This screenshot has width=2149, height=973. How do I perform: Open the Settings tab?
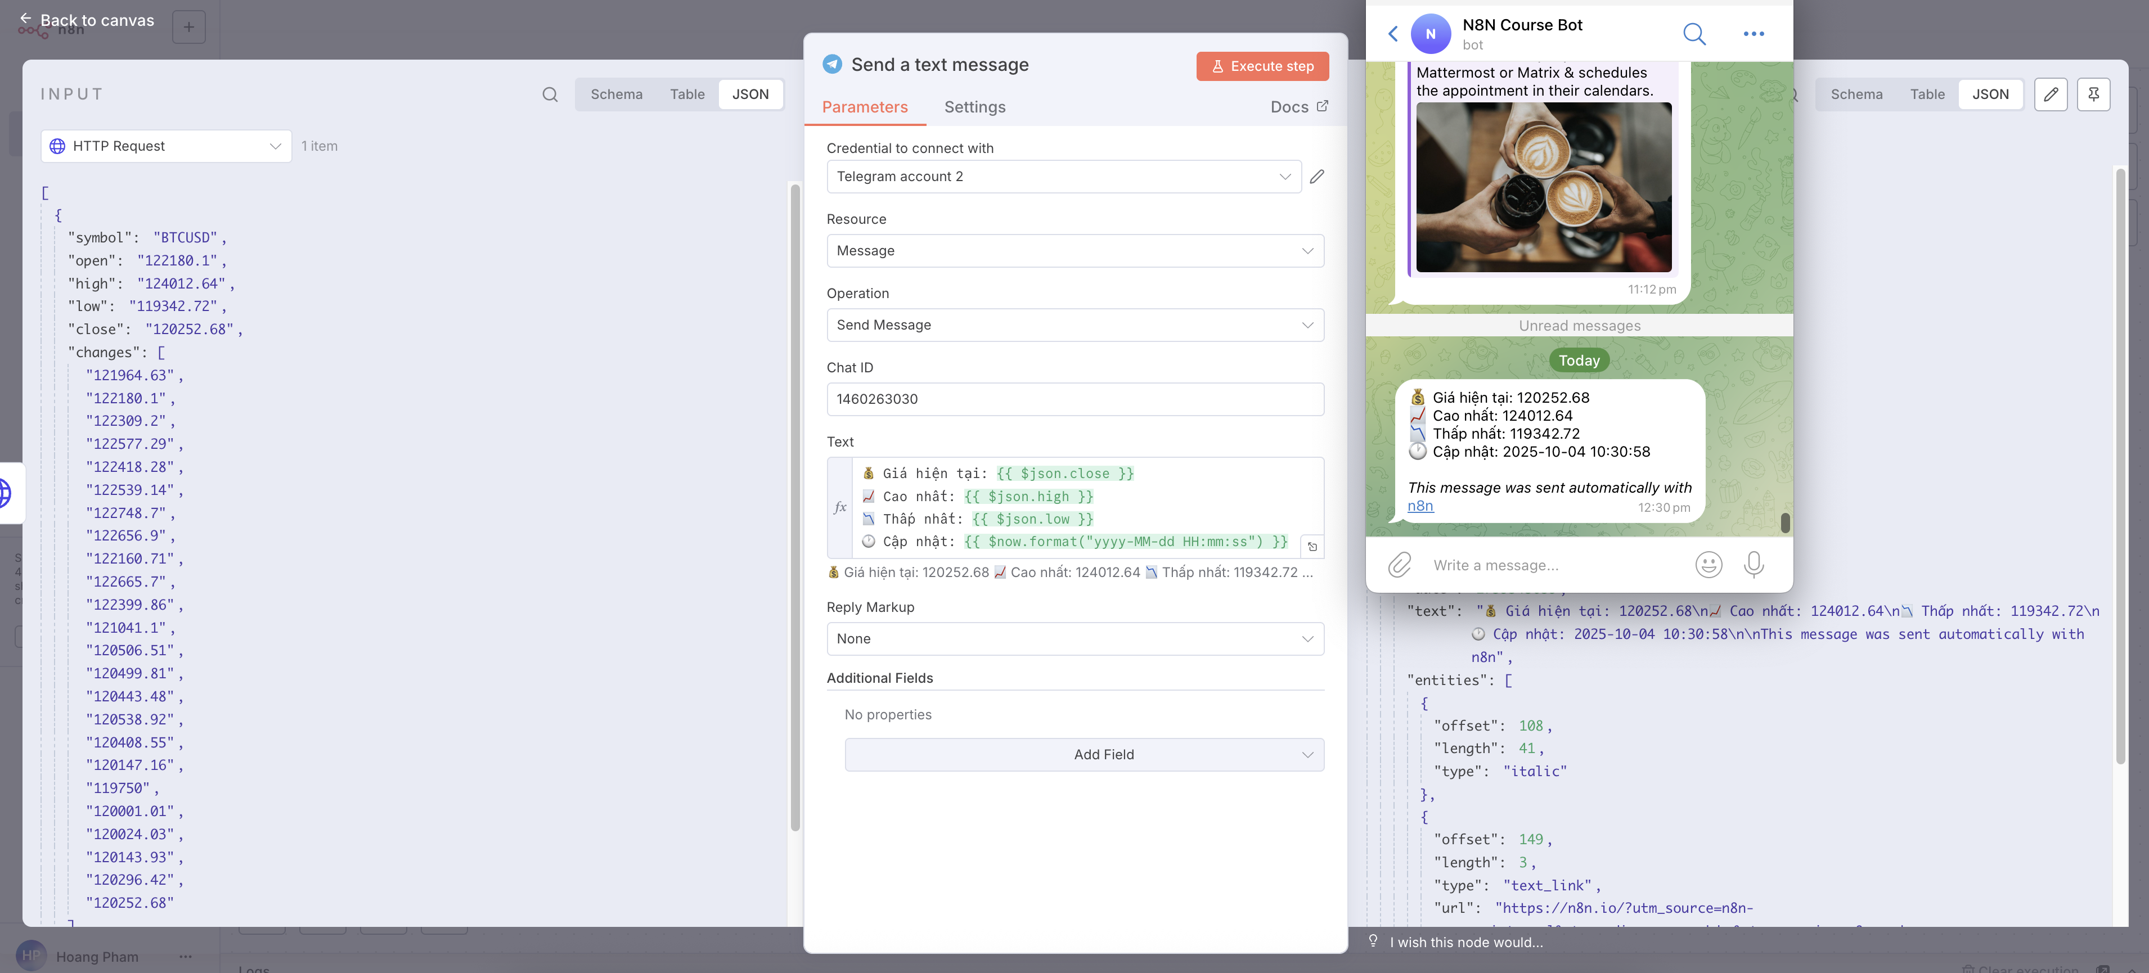(974, 107)
